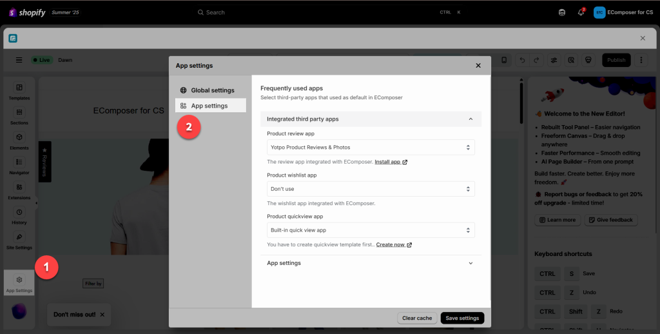This screenshot has width=660, height=334.
Task: Close the App settings dialog
Action: click(x=478, y=66)
